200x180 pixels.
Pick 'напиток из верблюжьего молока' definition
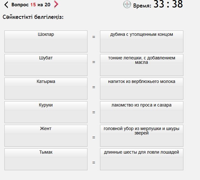tap(141, 88)
